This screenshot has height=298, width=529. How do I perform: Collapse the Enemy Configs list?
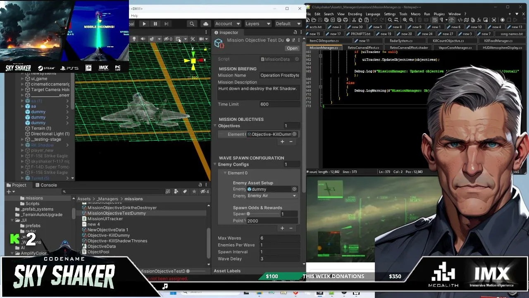(215, 164)
